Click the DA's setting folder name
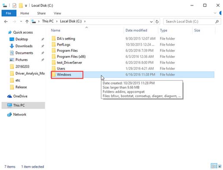 click(66, 38)
